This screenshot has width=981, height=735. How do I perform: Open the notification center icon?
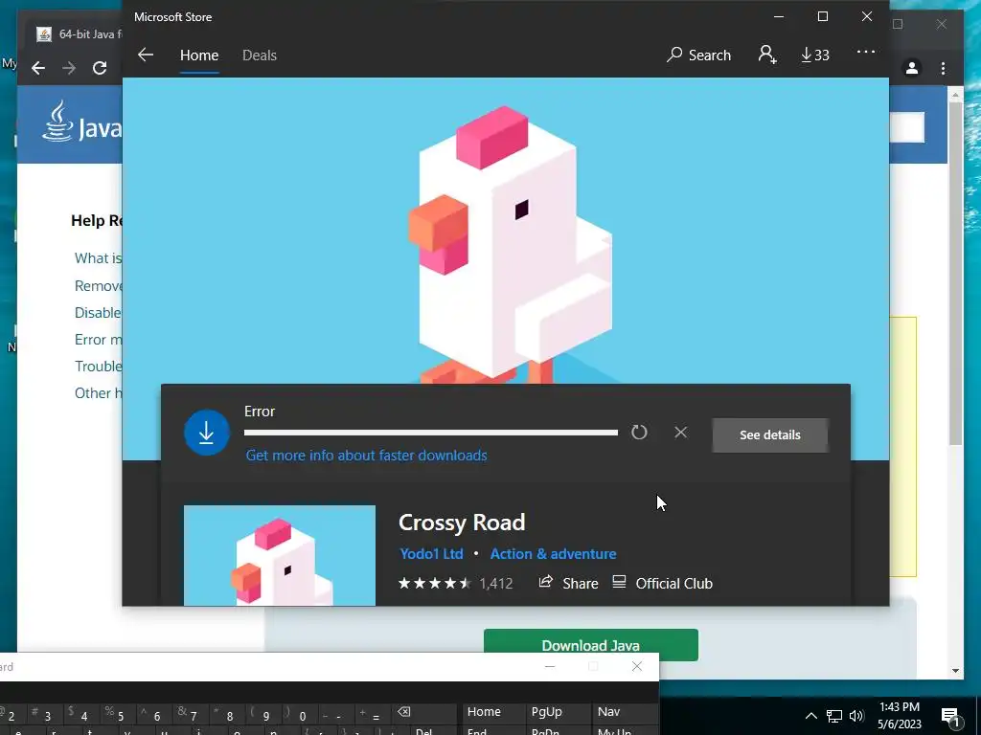(x=950, y=717)
